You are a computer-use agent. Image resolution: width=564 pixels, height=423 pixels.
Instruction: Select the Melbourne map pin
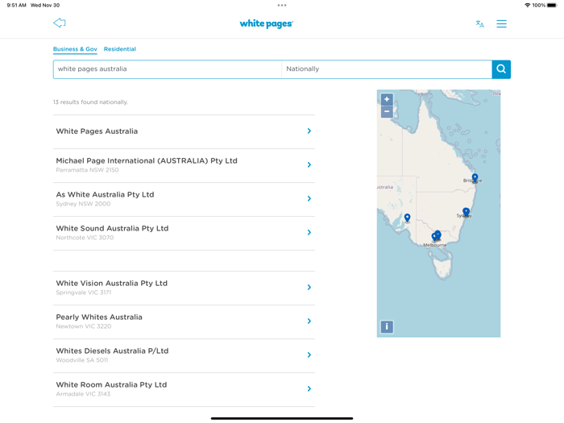click(x=436, y=236)
